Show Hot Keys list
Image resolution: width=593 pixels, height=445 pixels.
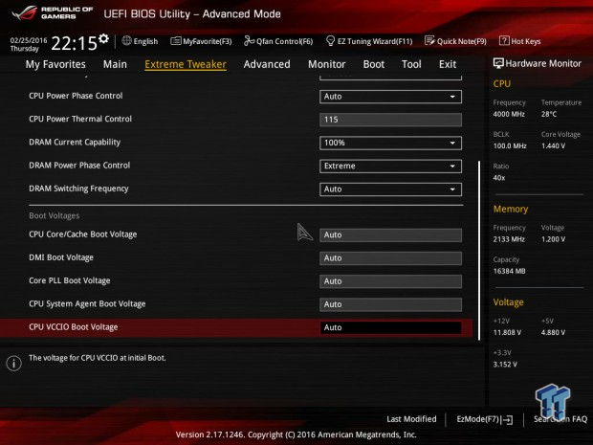click(x=520, y=41)
